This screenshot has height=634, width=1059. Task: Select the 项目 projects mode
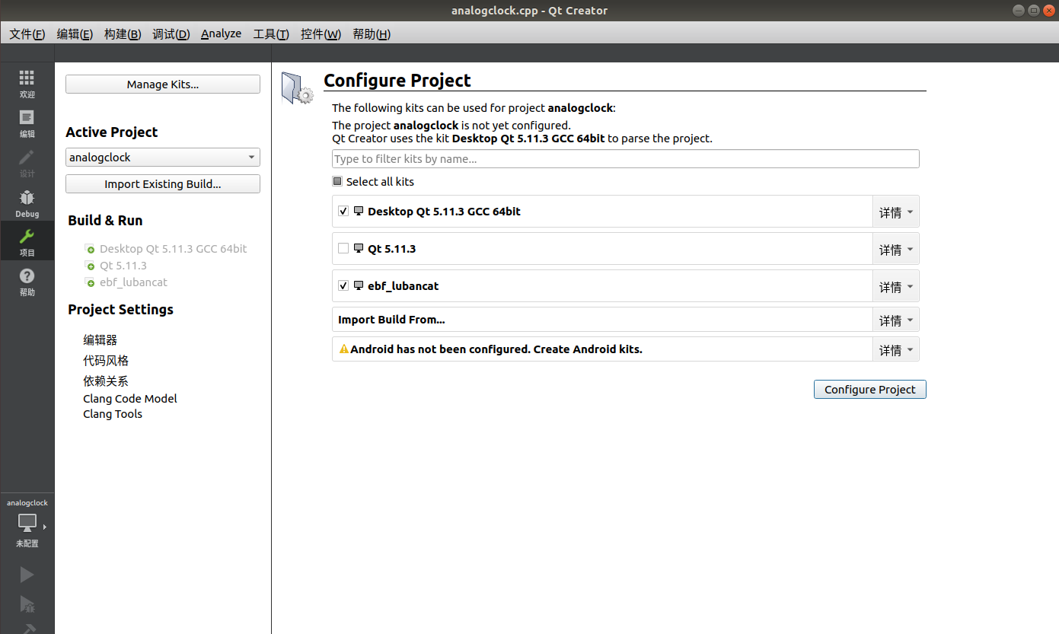point(27,242)
